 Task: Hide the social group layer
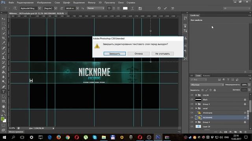(192, 108)
